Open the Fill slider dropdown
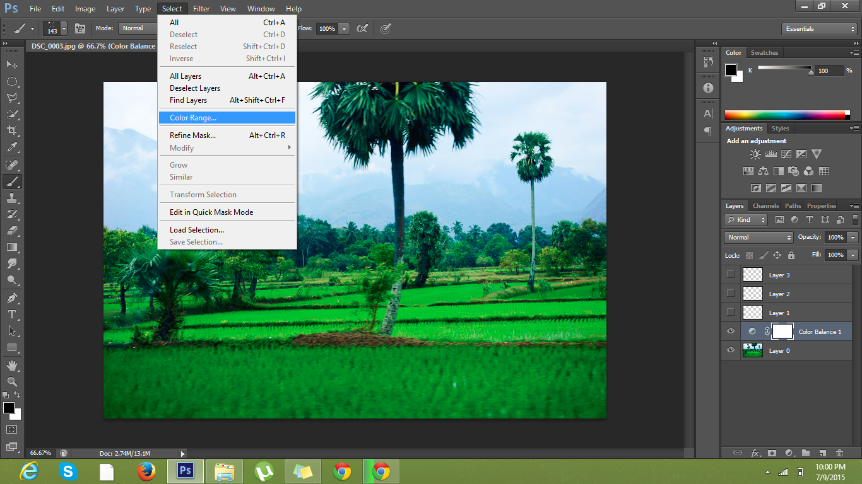Image resolution: width=862 pixels, height=484 pixels. (853, 255)
